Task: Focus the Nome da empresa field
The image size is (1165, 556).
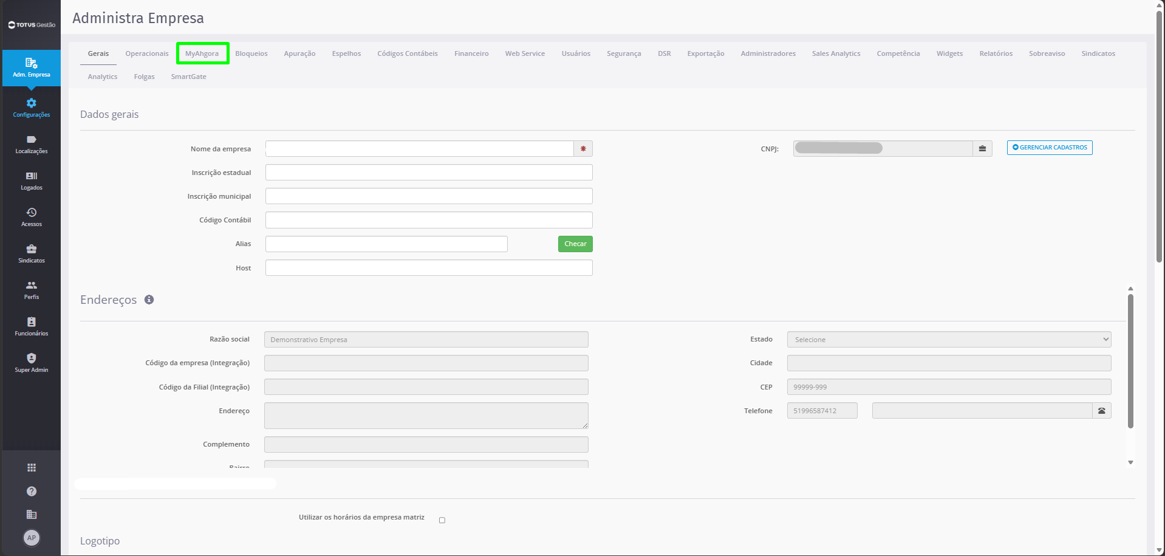Action: pos(420,149)
